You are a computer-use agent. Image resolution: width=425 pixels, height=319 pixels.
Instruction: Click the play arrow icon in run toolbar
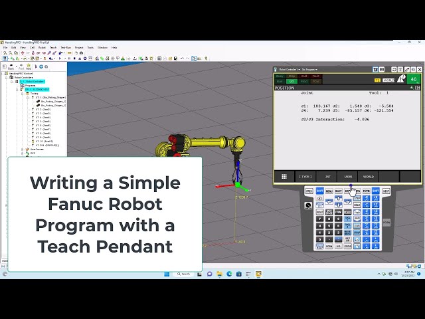60,58
